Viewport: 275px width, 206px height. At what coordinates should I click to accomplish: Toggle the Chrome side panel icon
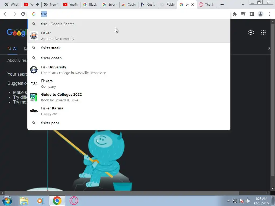[252, 14]
